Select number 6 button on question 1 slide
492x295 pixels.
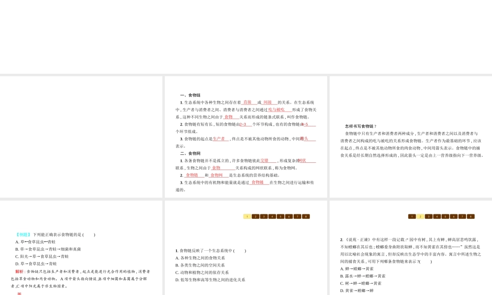(x=289, y=216)
